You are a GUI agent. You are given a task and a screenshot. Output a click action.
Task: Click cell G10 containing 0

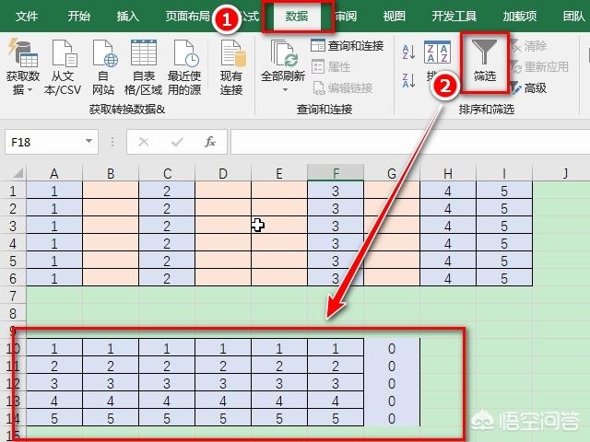click(392, 348)
